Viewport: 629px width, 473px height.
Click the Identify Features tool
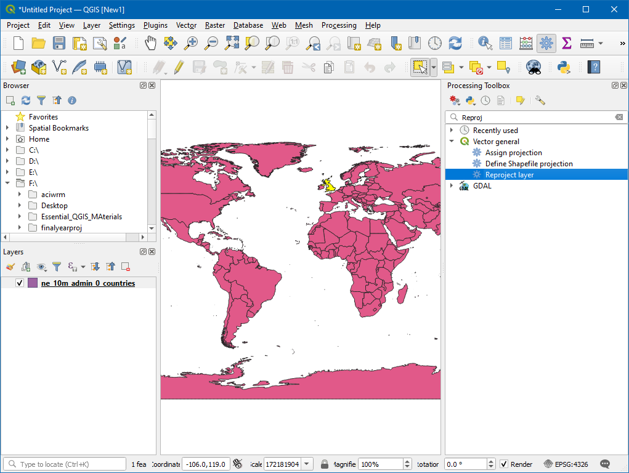485,43
